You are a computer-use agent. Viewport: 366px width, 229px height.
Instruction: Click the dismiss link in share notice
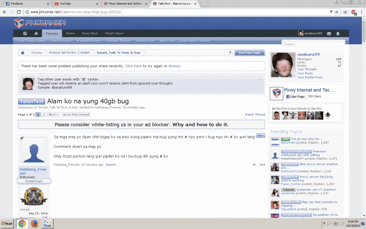174,66
